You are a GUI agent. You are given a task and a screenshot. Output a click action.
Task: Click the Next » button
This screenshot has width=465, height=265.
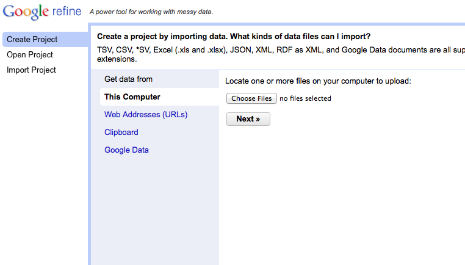click(x=248, y=119)
